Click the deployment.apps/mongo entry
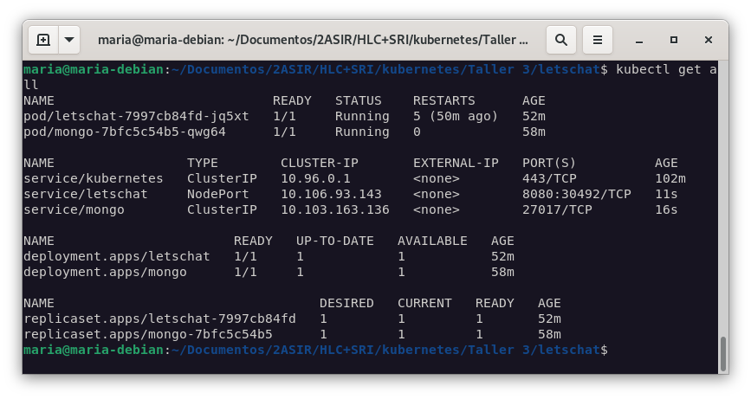 click(105, 272)
